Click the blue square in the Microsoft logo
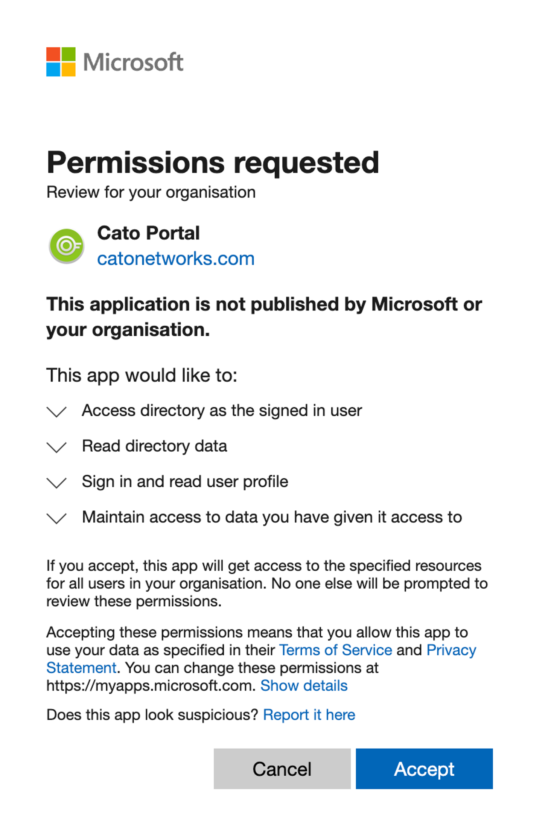Image resolution: width=545 pixels, height=828 pixels. pos(54,69)
